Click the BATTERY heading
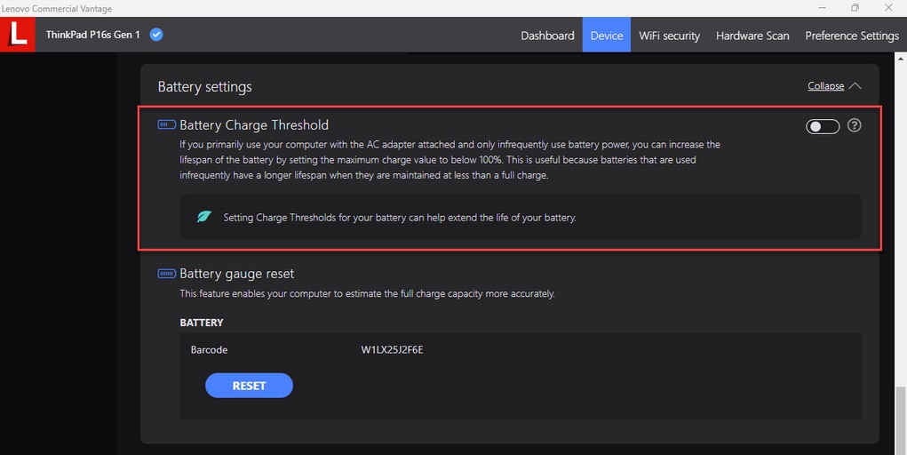This screenshot has height=455, width=907. pos(202,323)
